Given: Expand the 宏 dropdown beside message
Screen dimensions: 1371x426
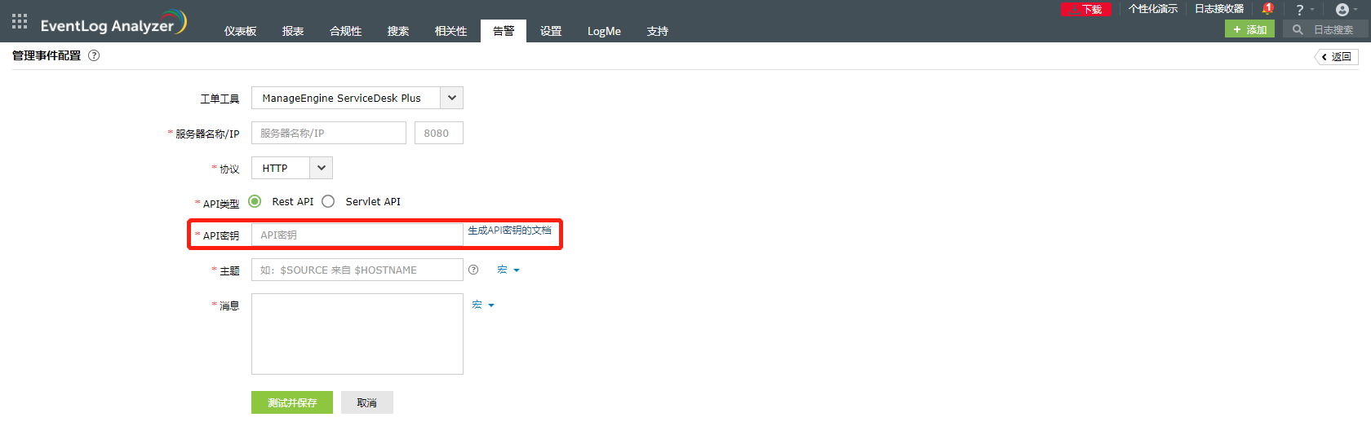Looking at the screenshot, I should tap(483, 305).
